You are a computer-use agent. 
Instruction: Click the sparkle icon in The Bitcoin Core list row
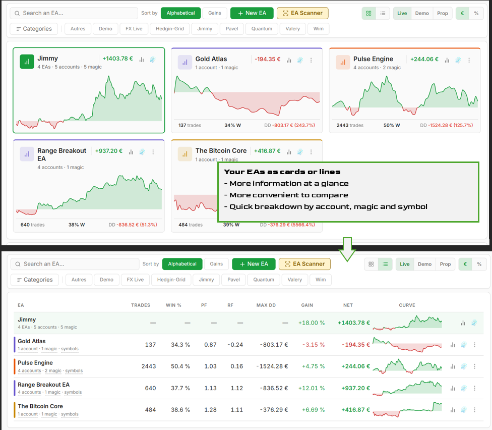coord(464,410)
